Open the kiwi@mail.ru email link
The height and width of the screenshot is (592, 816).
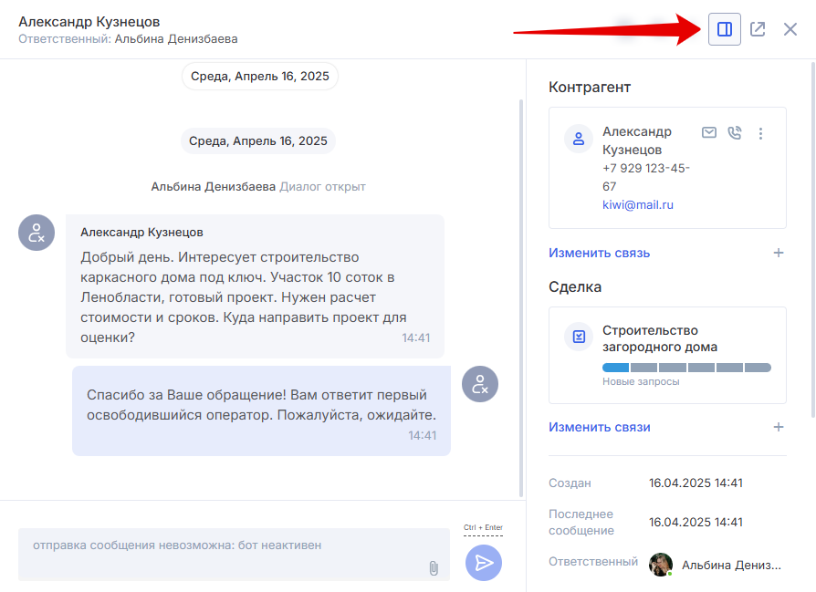pos(637,205)
